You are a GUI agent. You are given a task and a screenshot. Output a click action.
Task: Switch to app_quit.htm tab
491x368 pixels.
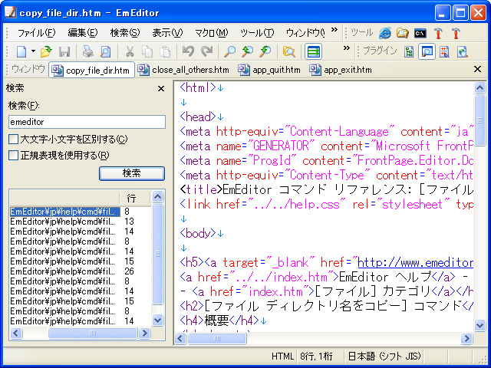point(269,70)
